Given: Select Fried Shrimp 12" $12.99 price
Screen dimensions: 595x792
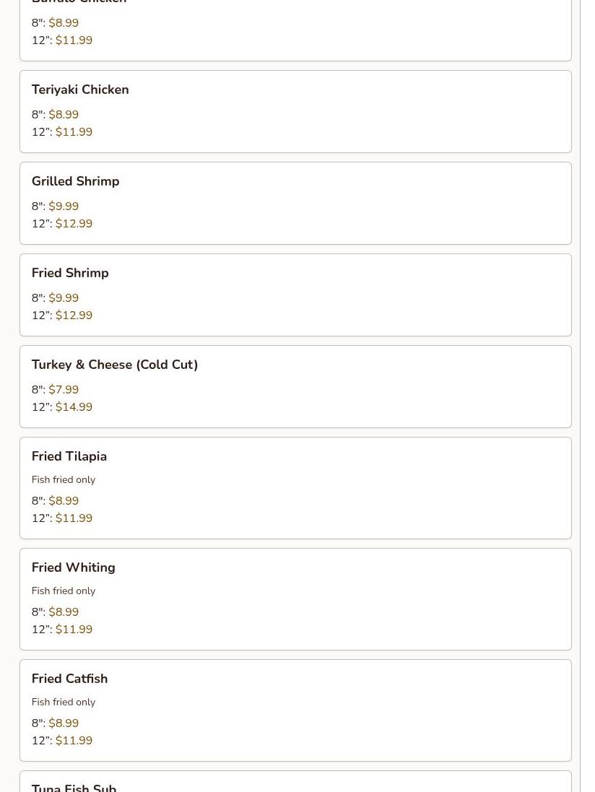Looking at the screenshot, I should tap(62, 316).
